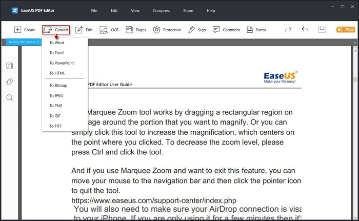Open the Comment tool
Image resolution: width=359 pixels, height=221 pixels.
[226, 30]
